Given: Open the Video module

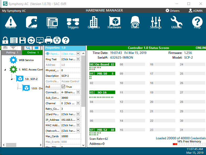Looking at the screenshot, I should coord(135,23).
